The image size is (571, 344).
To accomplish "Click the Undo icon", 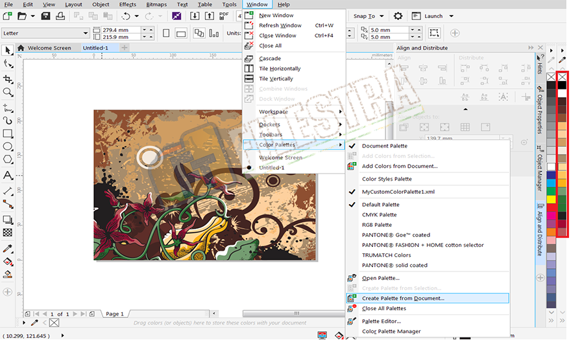I will (126, 16).
